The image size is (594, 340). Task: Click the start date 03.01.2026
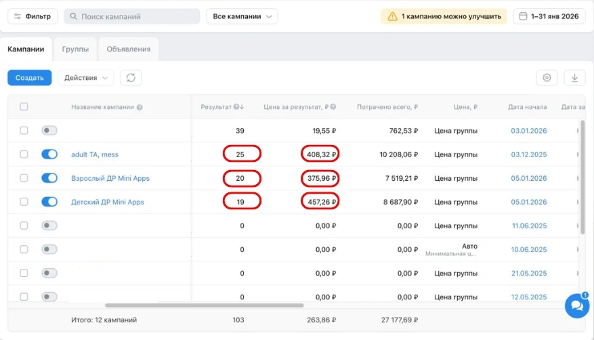coord(529,131)
